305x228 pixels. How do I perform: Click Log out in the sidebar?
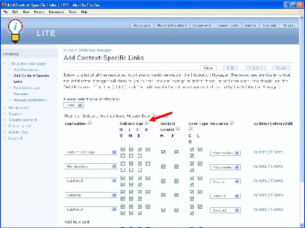pos(16,138)
